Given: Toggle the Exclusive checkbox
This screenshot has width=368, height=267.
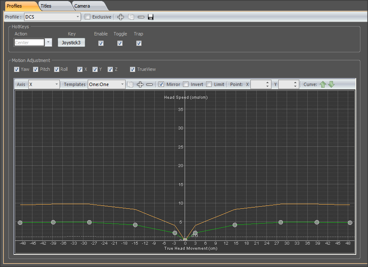Looking at the screenshot, I should 88,17.
